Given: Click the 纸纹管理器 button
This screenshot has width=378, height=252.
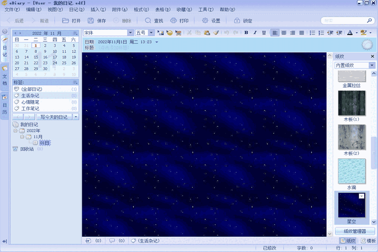Looking at the screenshot, I should pyautogui.click(x=354, y=231).
